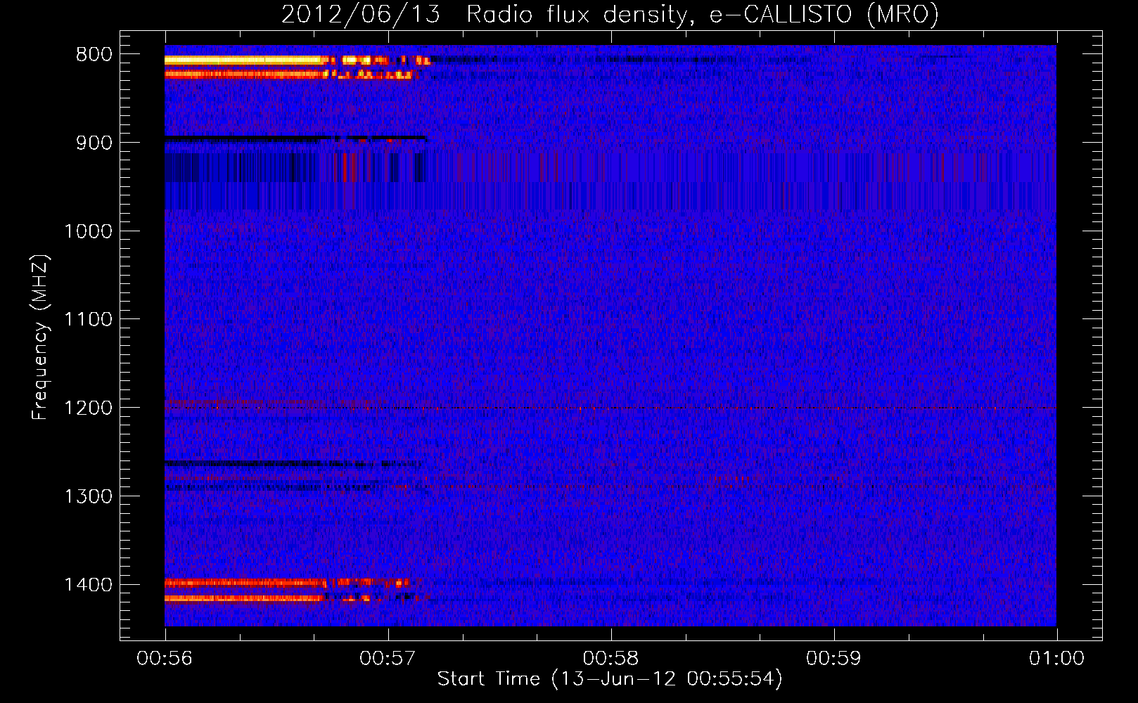The height and width of the screenshot is (703, 1138).
Task: Click the 00:58 time tick label
Action: tap(610, 659)
